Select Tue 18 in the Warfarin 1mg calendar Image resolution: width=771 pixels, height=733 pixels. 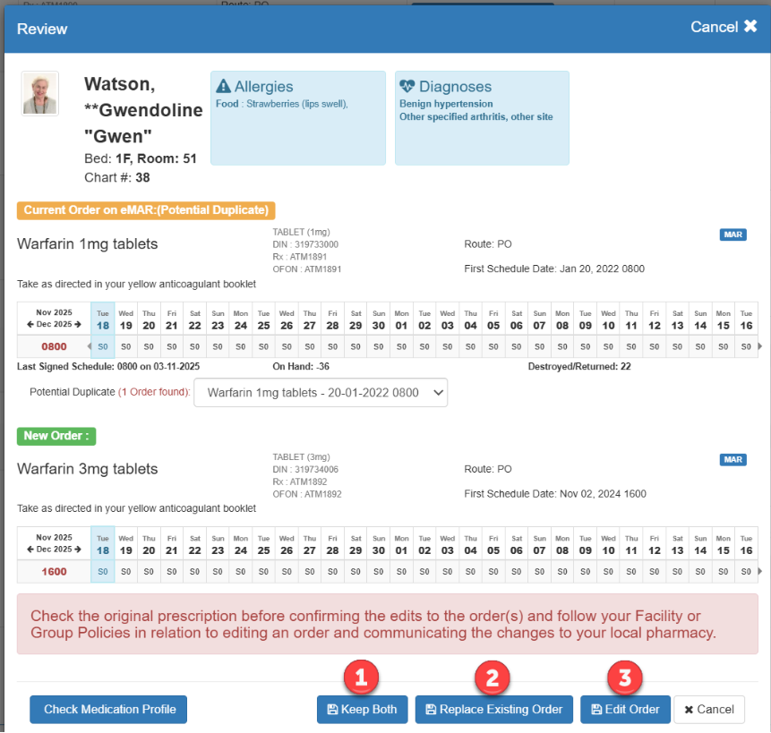(103, 320)
